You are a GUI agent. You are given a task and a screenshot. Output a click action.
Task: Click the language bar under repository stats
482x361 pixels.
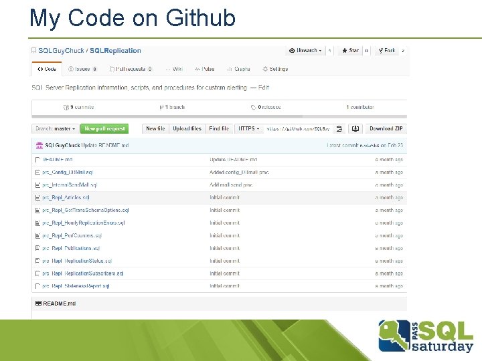click(219, 116)
